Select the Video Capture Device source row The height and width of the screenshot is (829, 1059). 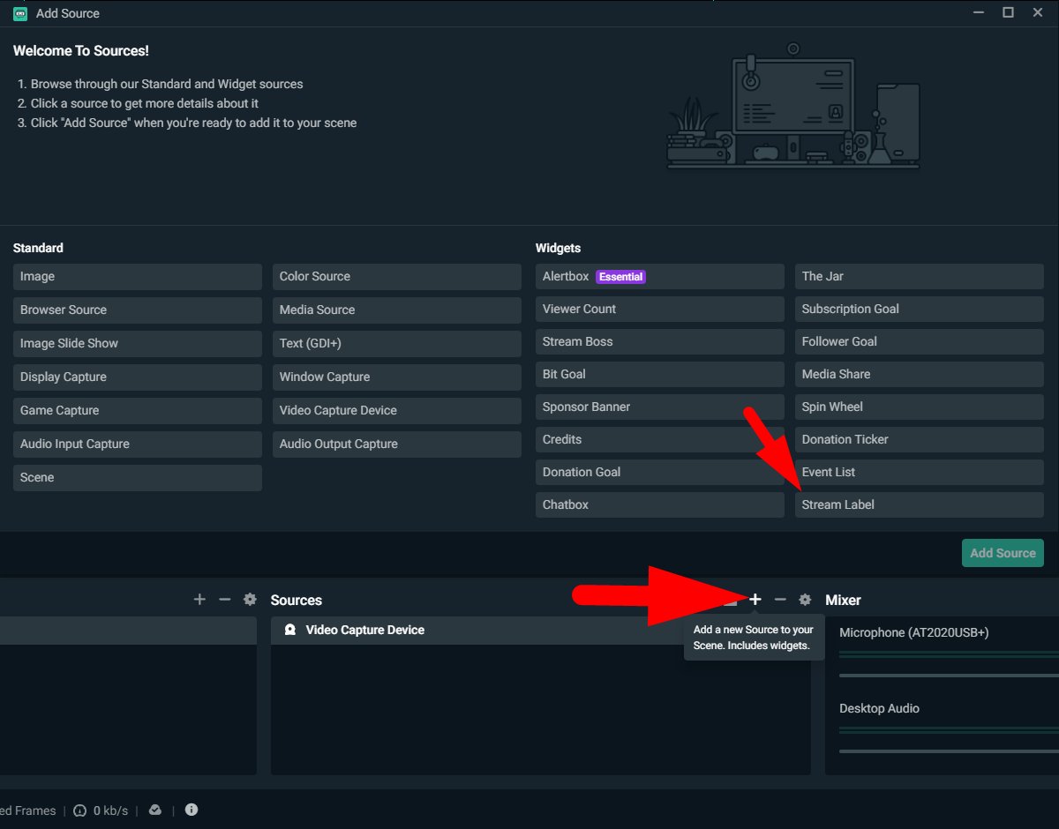(540, 630)
